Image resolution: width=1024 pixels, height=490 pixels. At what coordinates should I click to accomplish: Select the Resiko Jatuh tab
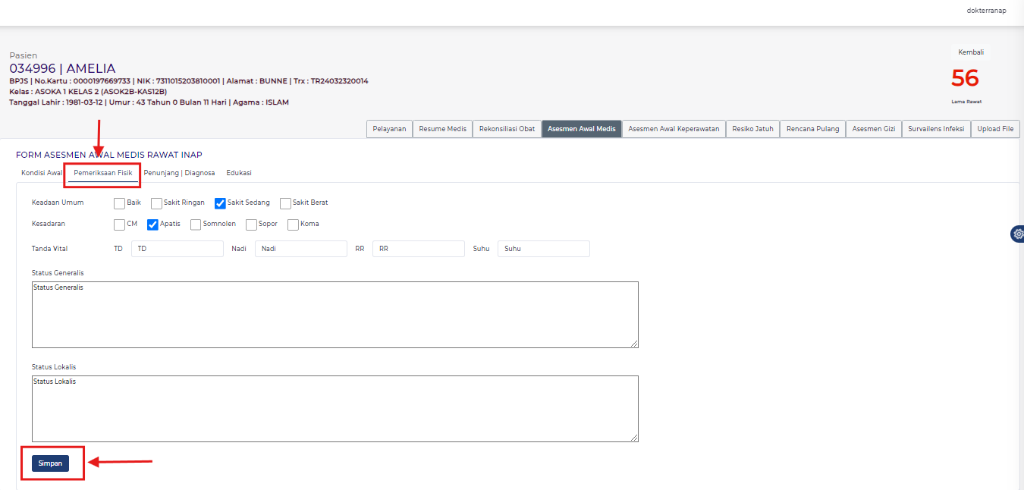click(x=752, y=128)
